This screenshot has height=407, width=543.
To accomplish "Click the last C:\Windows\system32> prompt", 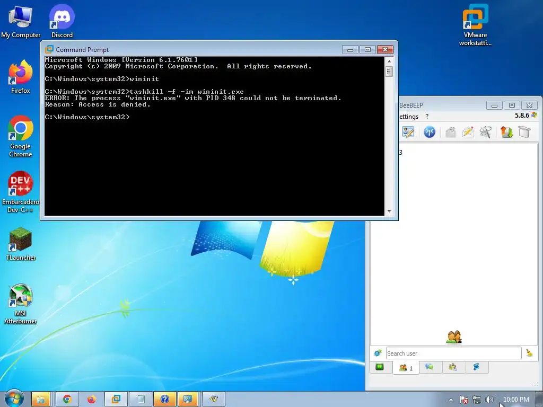I will (87, 117).
